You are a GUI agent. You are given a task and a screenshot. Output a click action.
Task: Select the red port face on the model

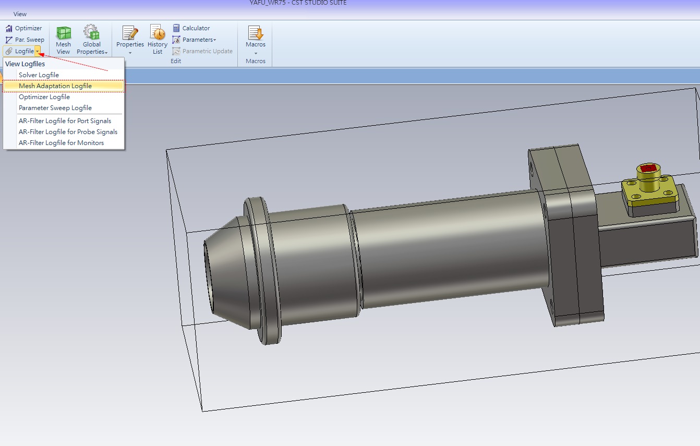[648, 168]
